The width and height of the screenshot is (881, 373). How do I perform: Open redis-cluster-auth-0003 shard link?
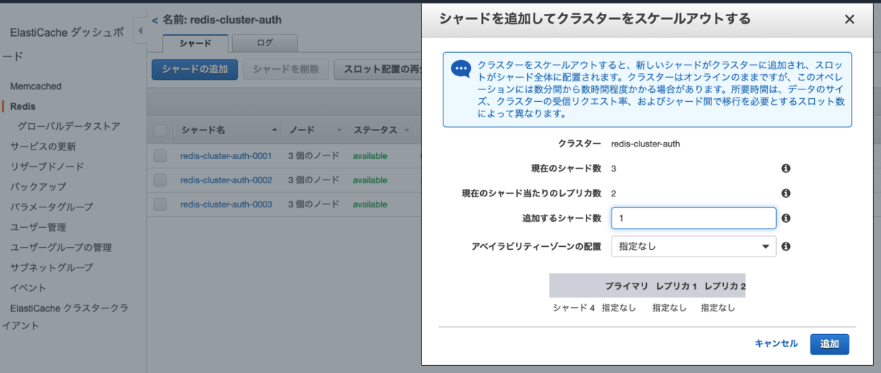coord(226,204)
